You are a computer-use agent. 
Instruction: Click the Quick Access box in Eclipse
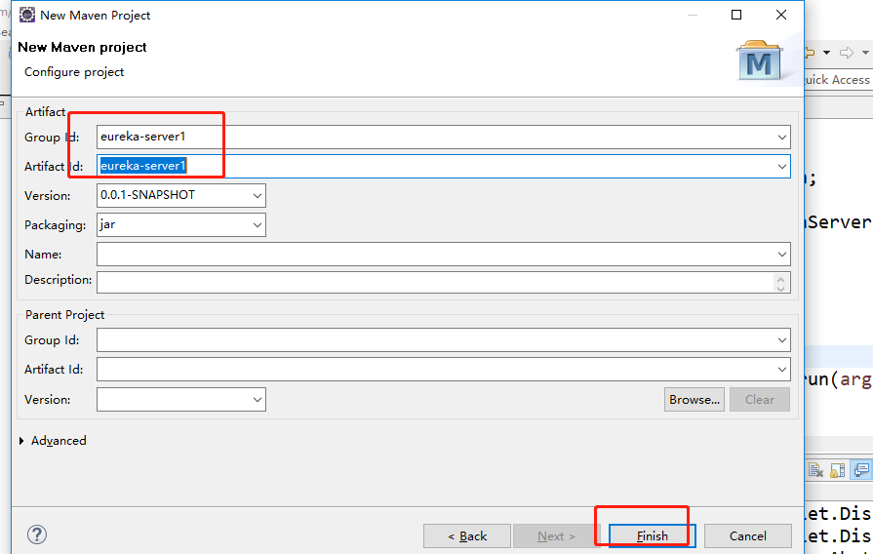[x=837, y=80]
